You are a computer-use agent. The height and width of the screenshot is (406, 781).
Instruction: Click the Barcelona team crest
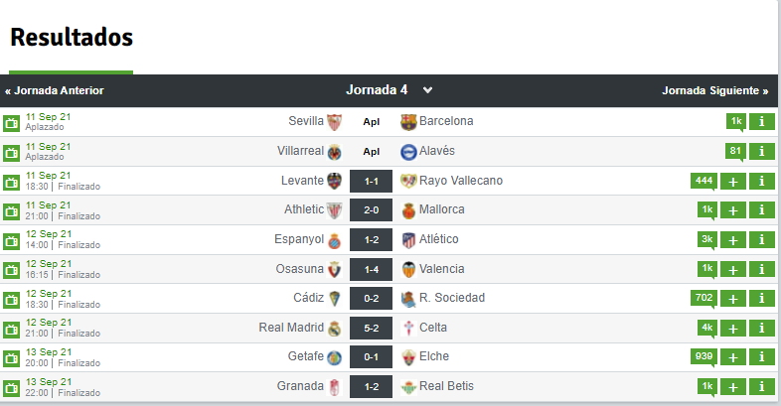click(x=408, y=122)
